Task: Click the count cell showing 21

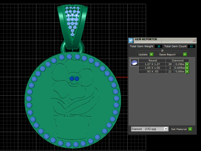Action: point(170,72)
